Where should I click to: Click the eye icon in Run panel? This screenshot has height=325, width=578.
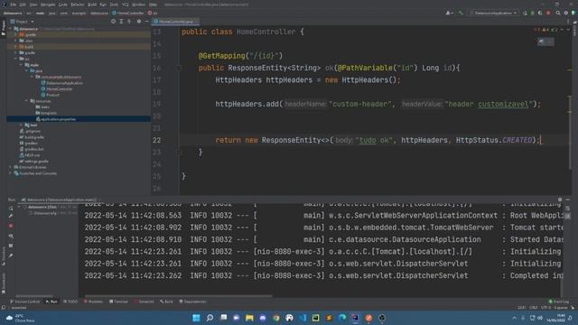point(11,236)
